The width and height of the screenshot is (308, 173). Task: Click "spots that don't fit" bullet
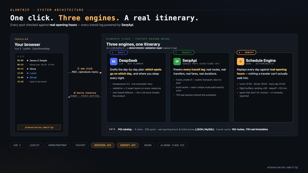tap(261, 94)
